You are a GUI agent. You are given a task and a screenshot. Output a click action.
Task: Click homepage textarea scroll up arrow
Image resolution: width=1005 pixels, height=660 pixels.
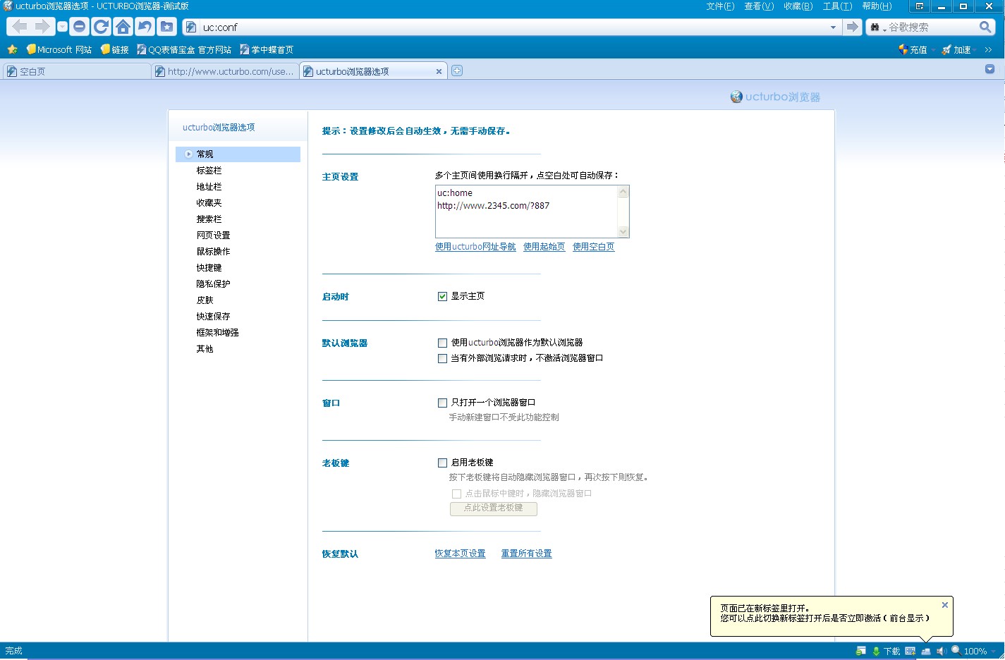[x=623, y=191]
